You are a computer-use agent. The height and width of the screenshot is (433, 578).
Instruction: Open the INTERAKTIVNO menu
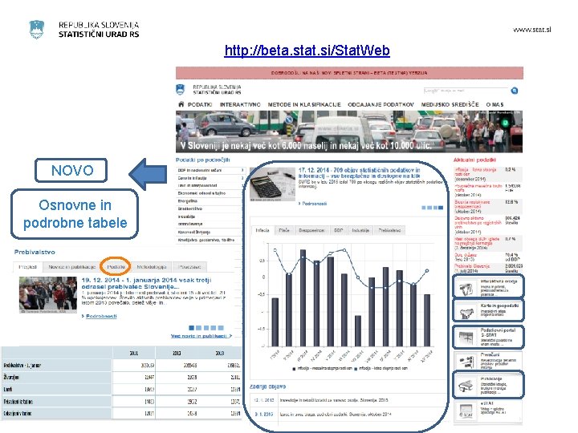[x=240, y=104]
